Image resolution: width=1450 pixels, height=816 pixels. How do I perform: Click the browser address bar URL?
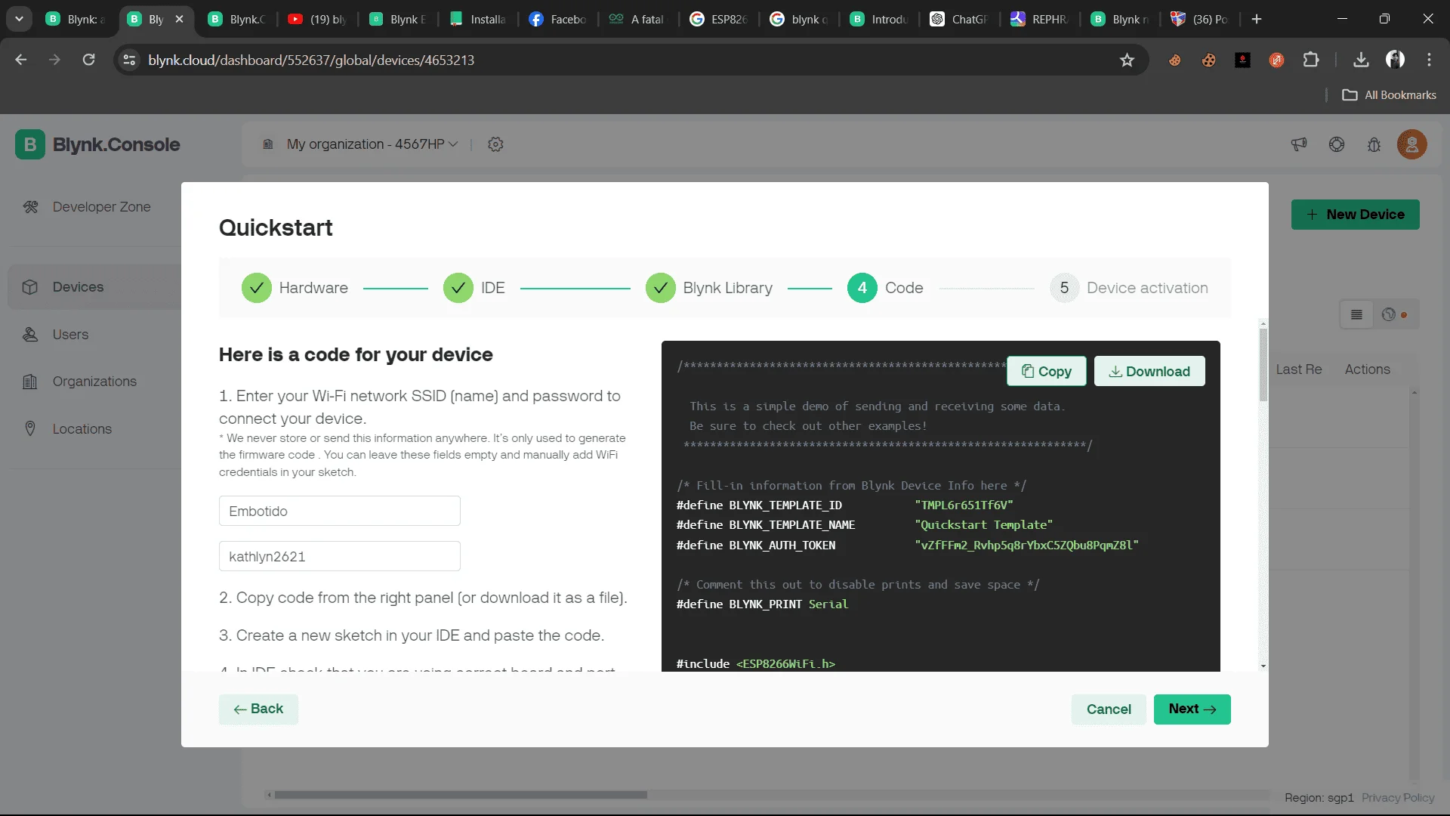pos(311,60)
